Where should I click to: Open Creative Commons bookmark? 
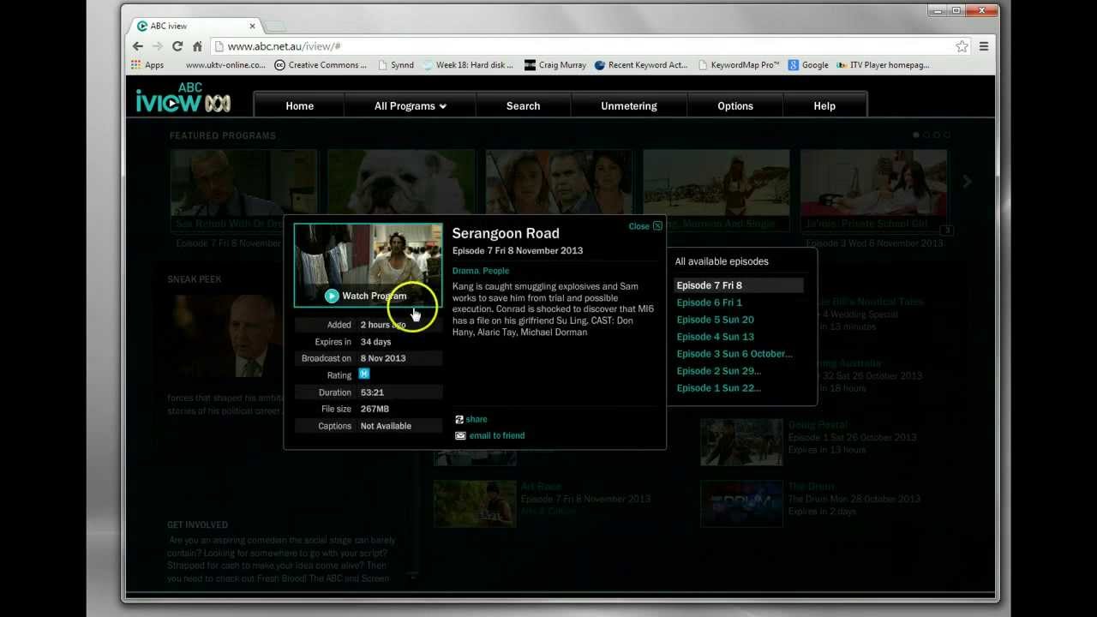321,65
